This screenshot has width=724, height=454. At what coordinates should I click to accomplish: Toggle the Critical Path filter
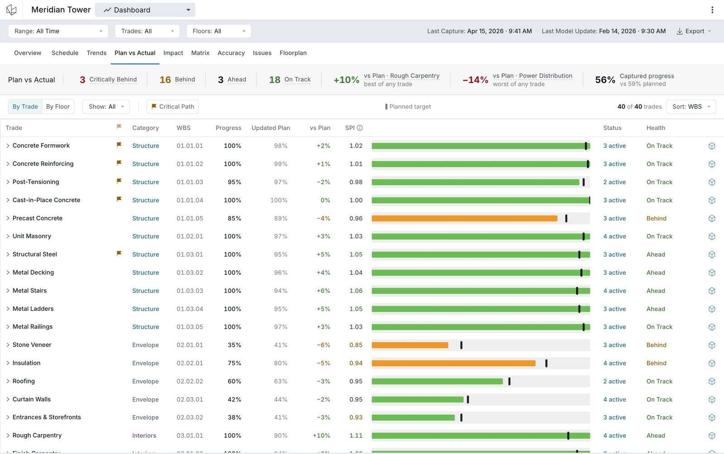172,107
